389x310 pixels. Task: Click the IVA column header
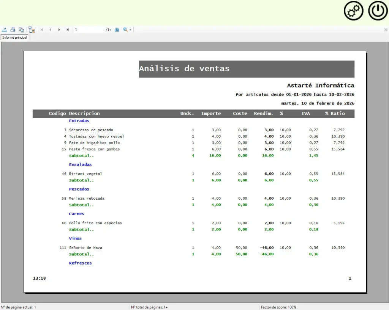click(306, 114)
